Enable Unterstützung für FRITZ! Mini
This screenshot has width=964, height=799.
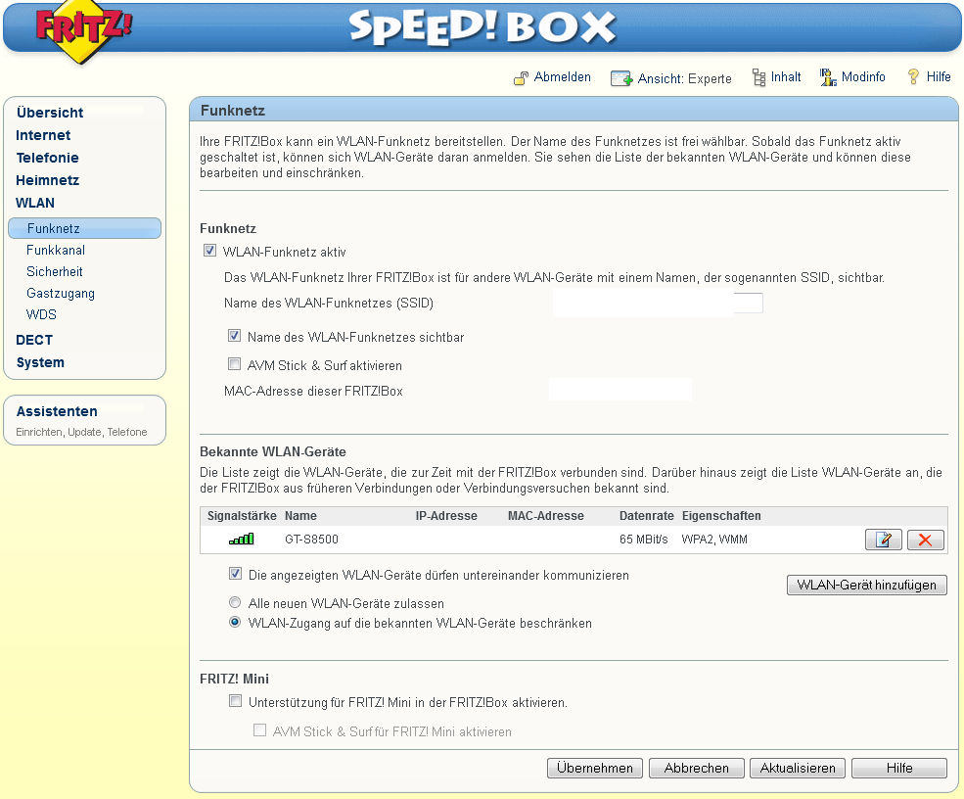(x=236, y=701)
